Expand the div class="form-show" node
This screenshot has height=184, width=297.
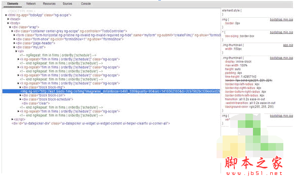14,39
